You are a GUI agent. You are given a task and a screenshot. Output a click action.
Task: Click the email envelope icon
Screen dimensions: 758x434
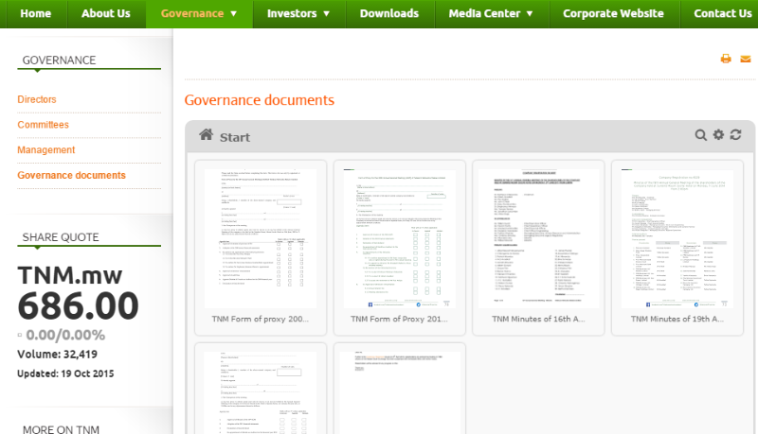pos(746,59)
